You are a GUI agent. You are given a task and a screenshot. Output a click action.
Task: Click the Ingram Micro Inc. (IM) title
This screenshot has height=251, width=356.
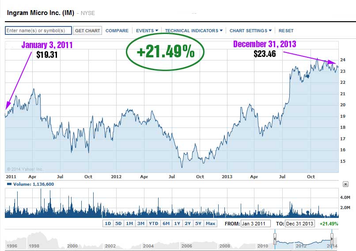pos(41,13)
